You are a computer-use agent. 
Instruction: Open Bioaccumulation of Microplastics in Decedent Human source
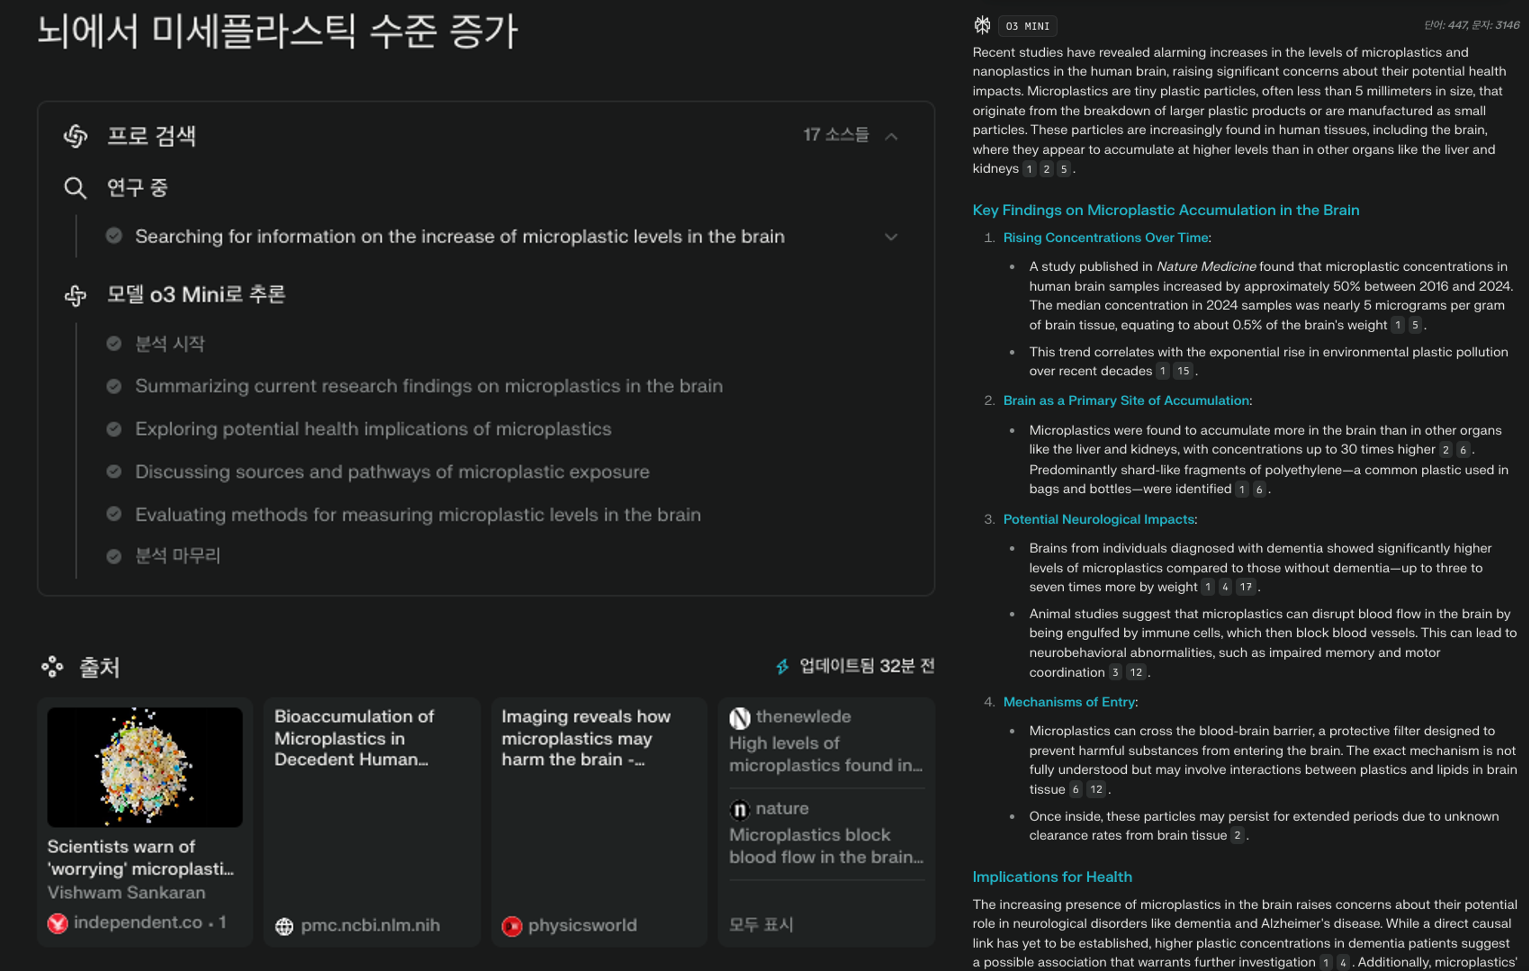point(372,822)
